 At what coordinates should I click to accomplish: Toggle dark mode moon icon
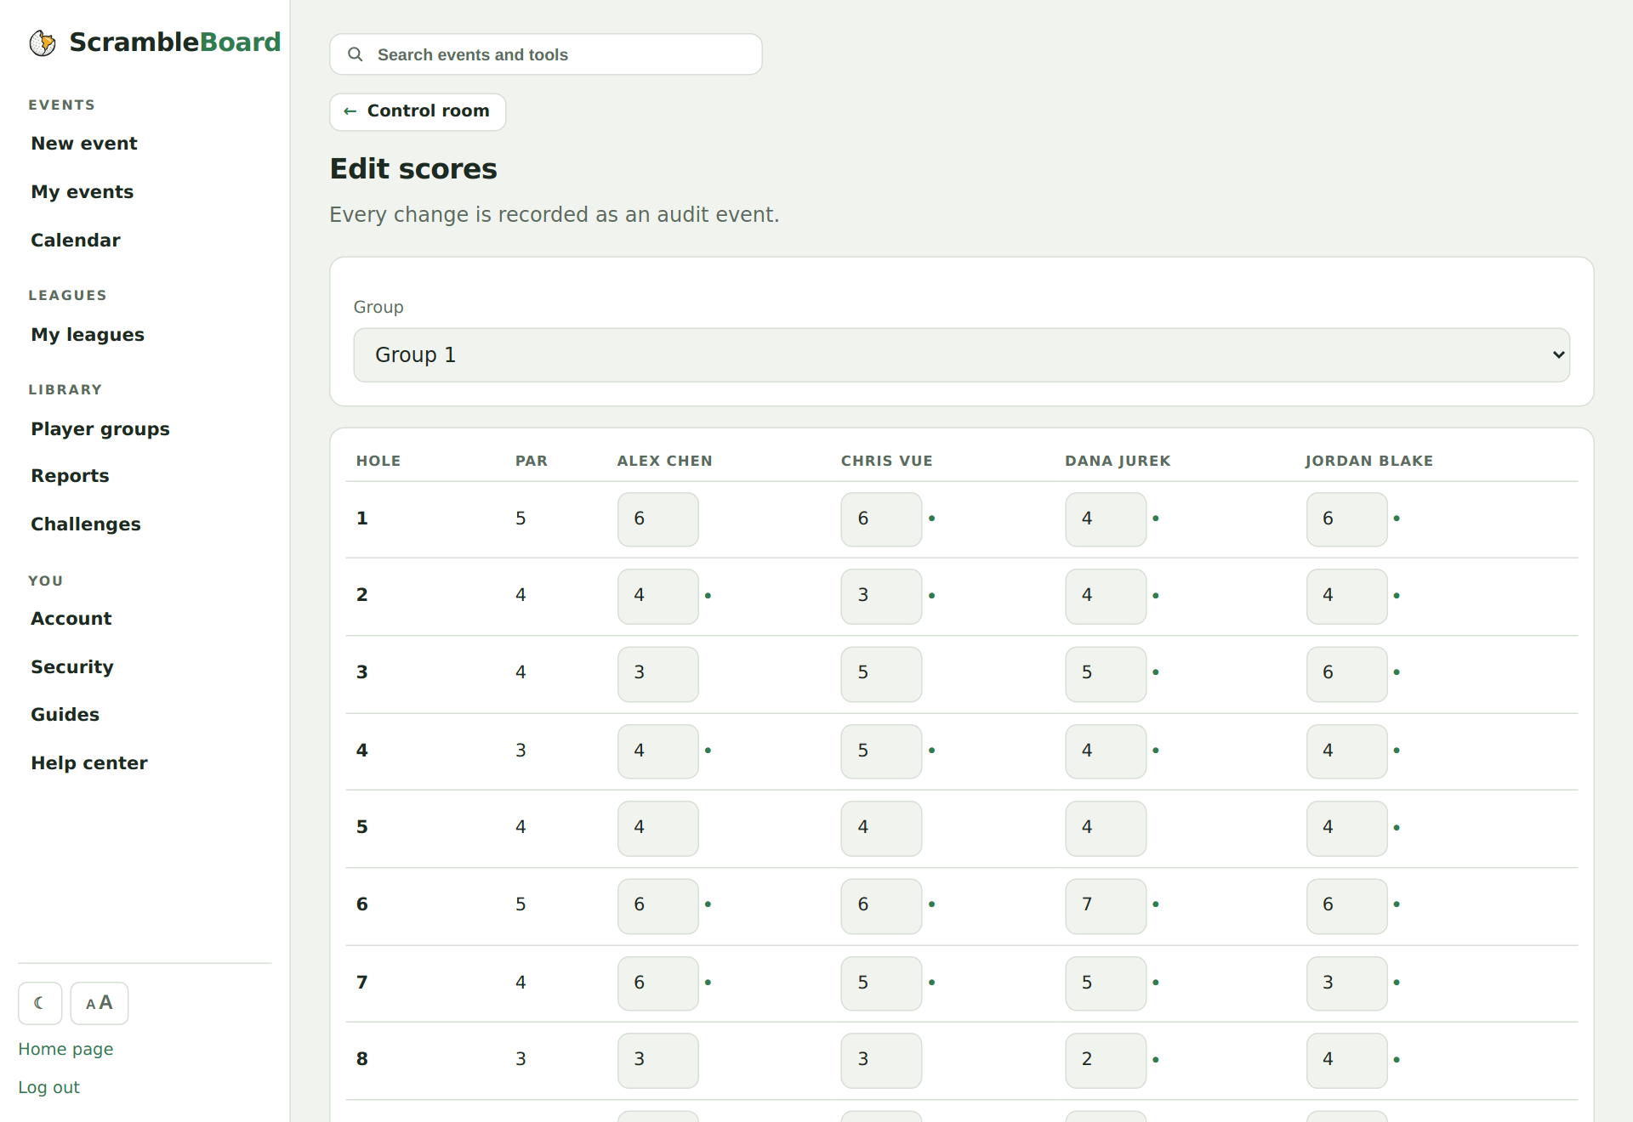click(x=40, y=1003)
